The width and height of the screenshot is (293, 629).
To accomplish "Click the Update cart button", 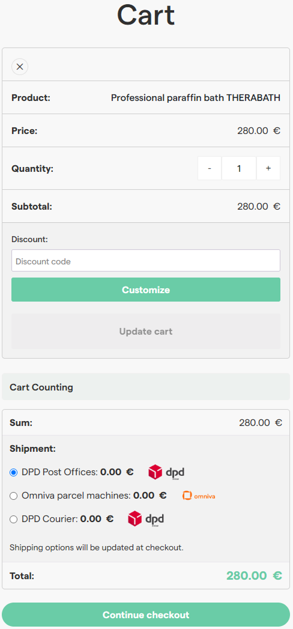I will [146, 332].
